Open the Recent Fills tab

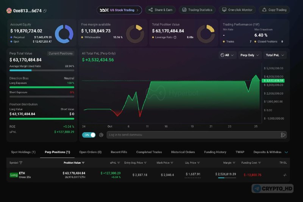click(119, 152)
